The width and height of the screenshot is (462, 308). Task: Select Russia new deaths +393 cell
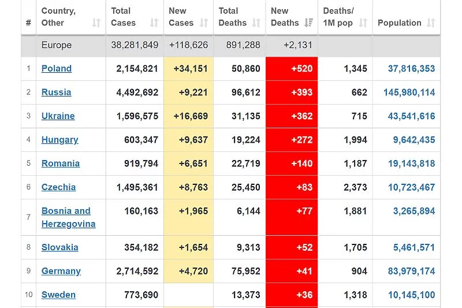click(x=292, y=92)
